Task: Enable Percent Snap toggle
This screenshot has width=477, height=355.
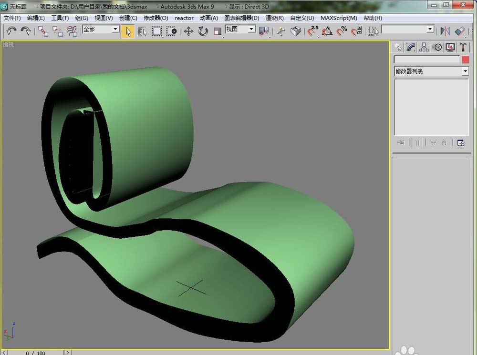Action: tap(342, 31)
